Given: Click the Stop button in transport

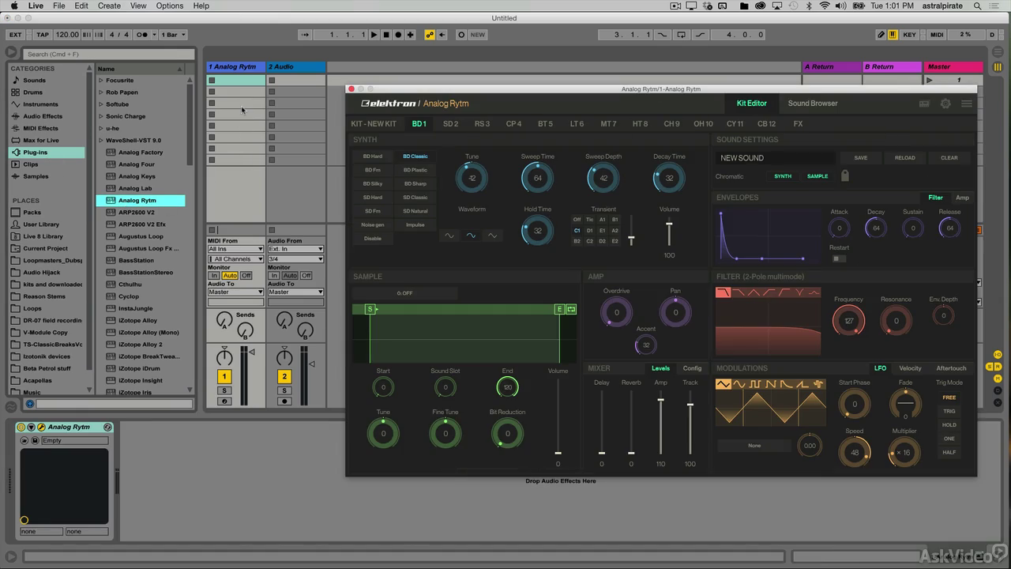Looking at the screenshot, I should pyautogui.click(x=386, y=35).
